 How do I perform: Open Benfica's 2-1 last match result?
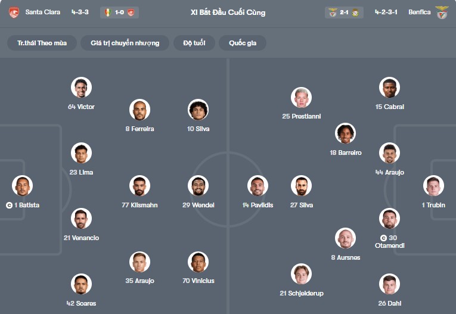344,12
